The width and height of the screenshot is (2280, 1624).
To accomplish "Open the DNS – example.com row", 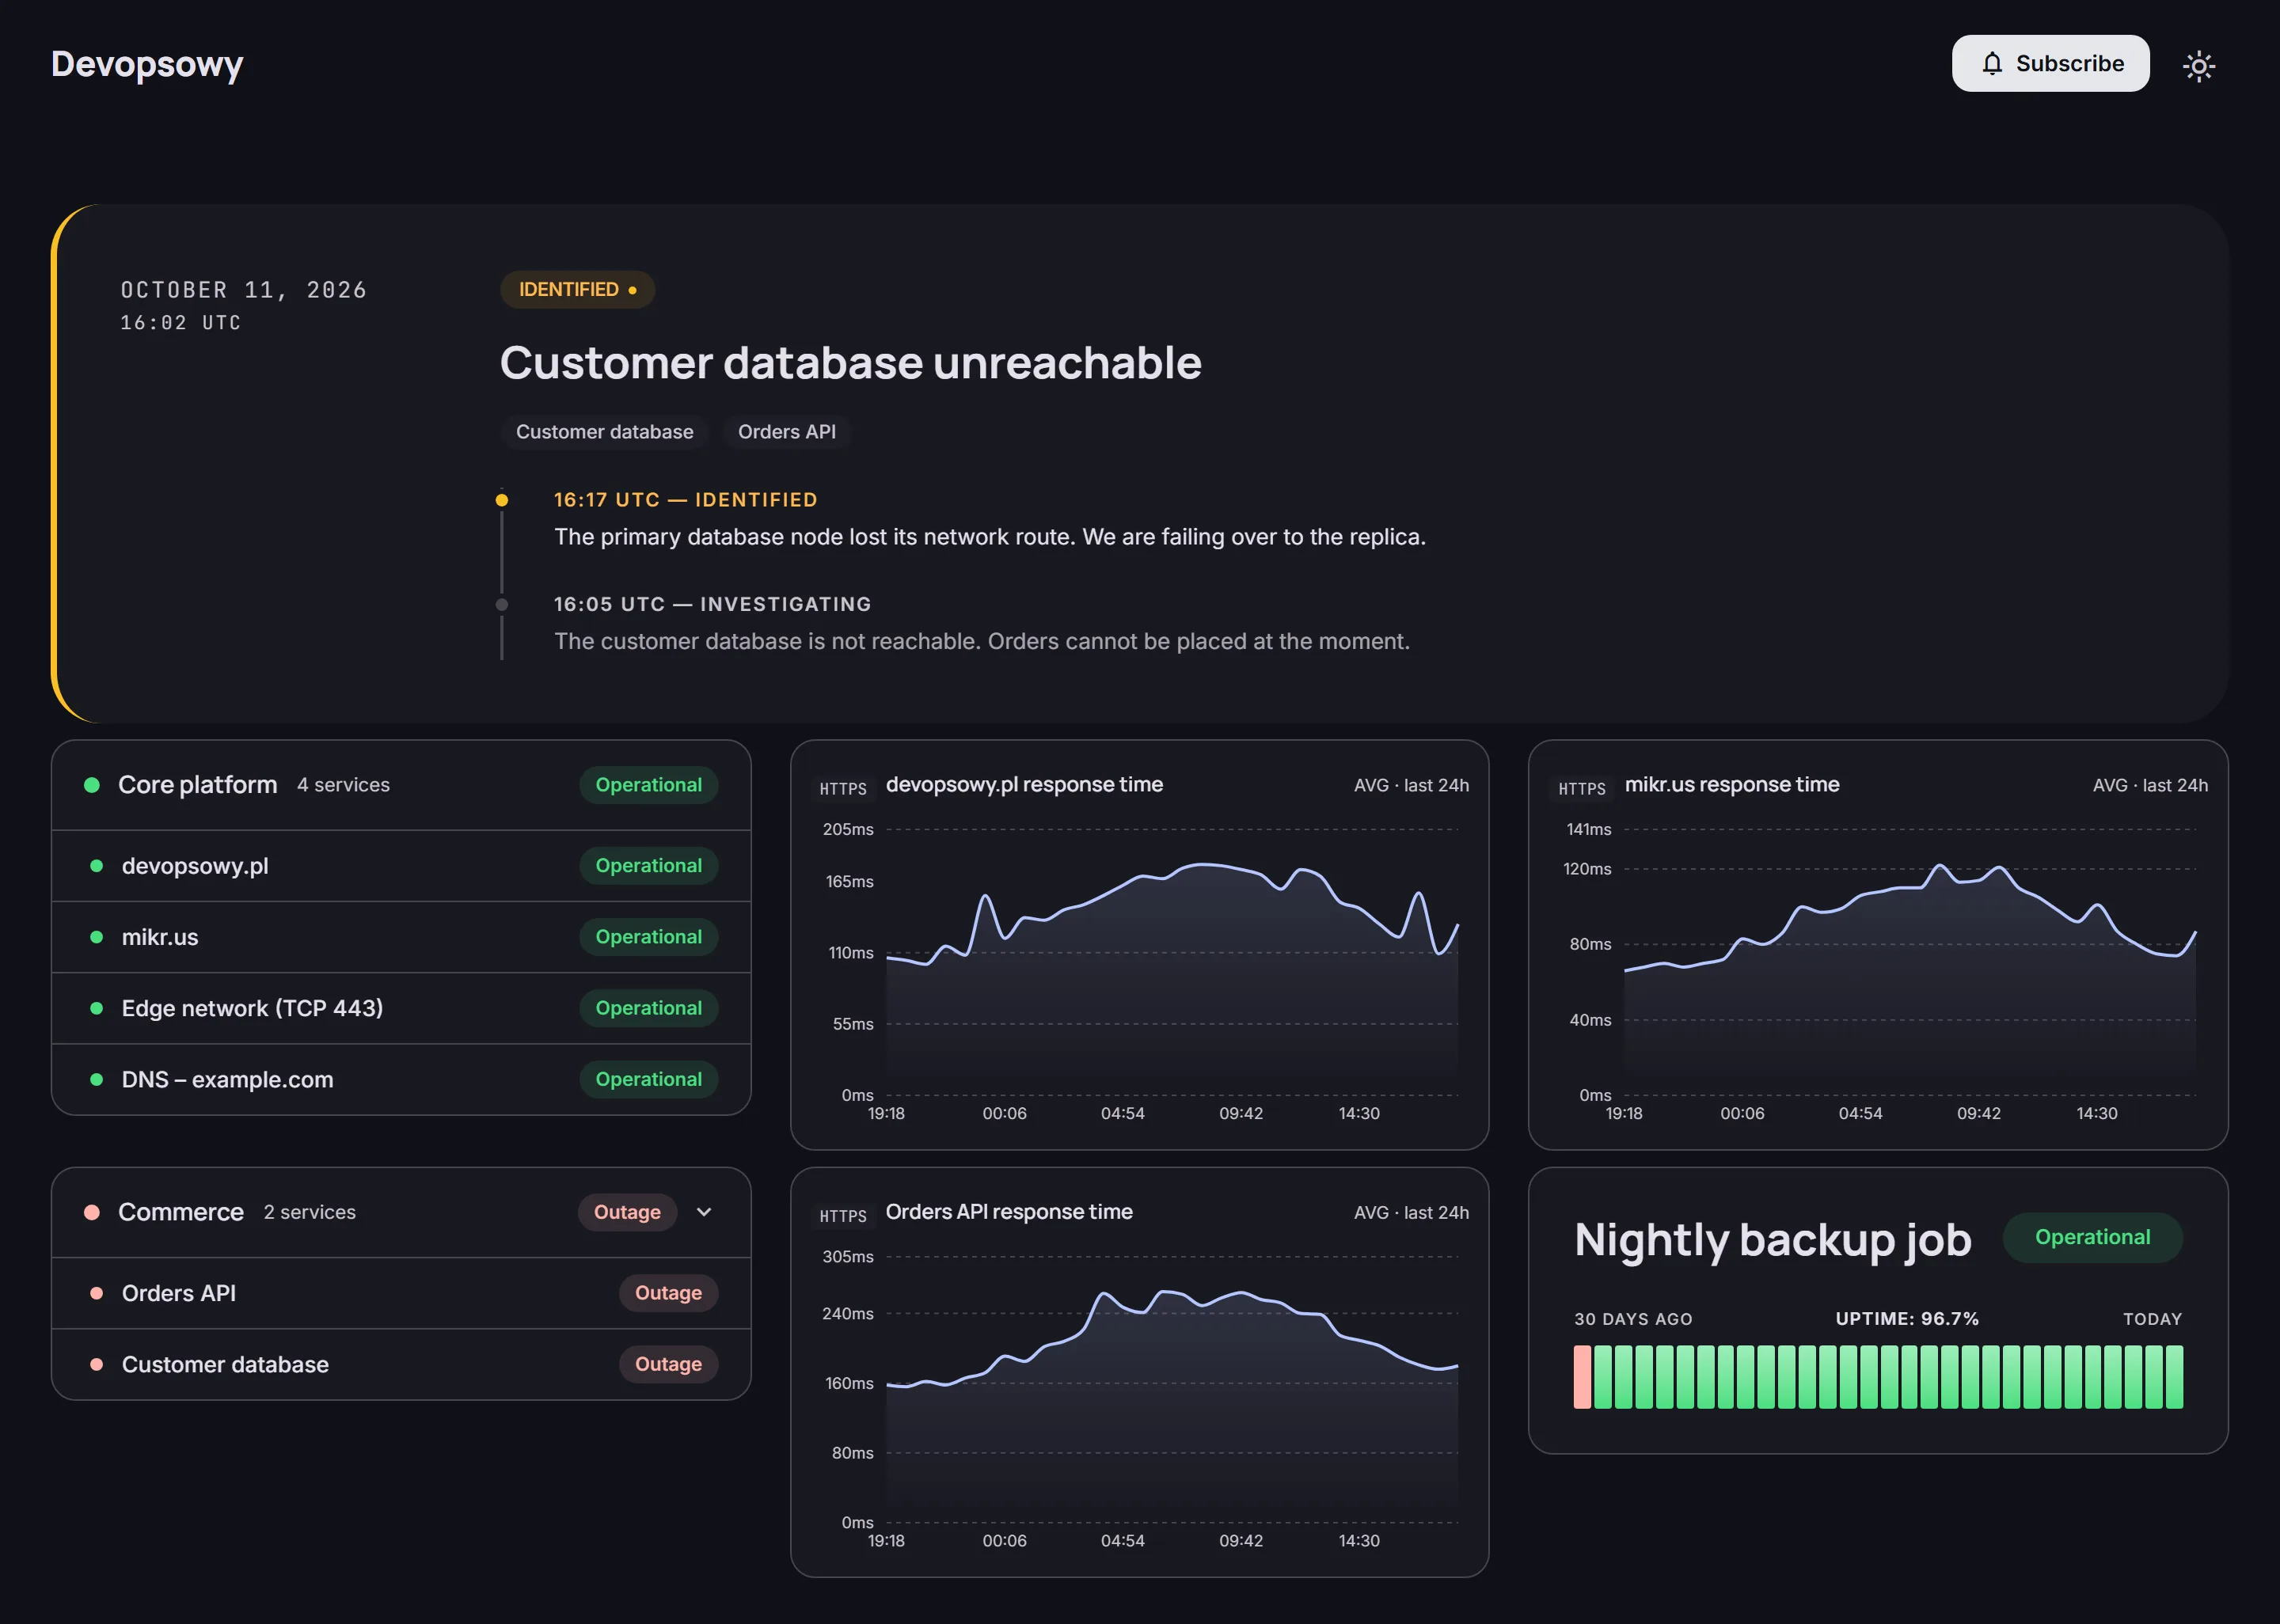I will [401, 1079].
